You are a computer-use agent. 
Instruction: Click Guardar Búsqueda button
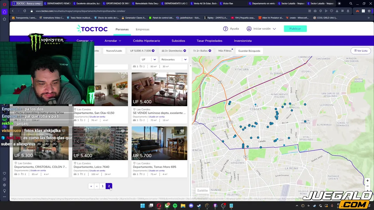[x=249, y=51]
